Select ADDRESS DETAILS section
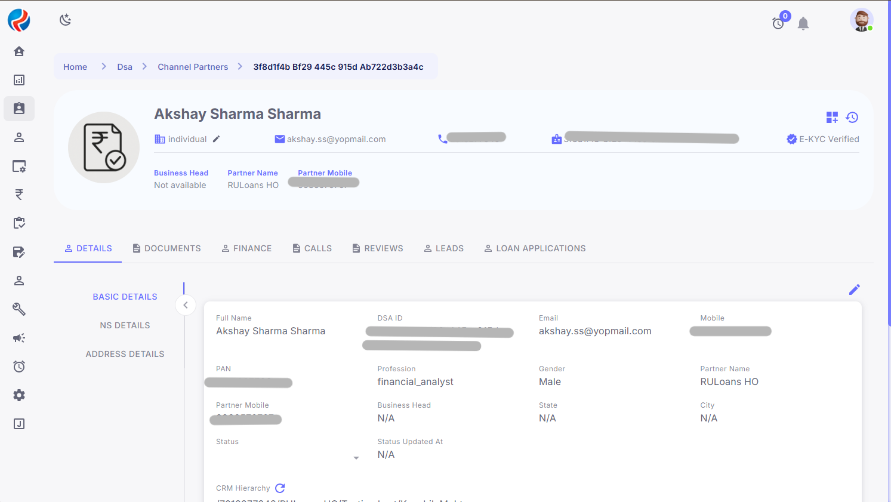The width and height of the screenshot is (891, 502). click(x=125, y=354)
